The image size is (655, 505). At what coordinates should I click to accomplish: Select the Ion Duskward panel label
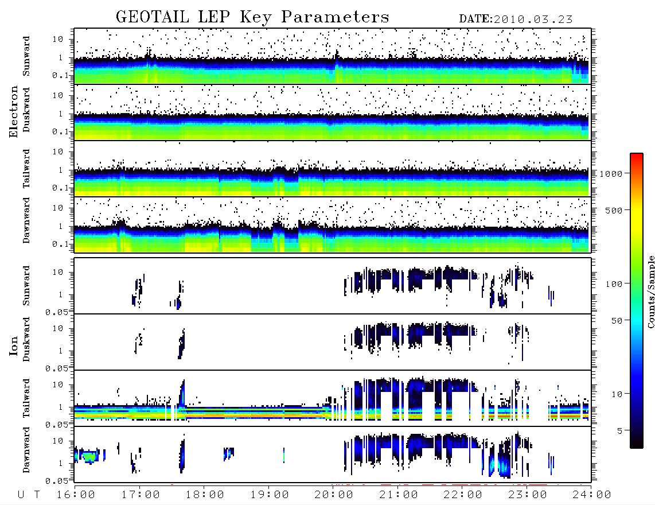(x=26, y=339)
